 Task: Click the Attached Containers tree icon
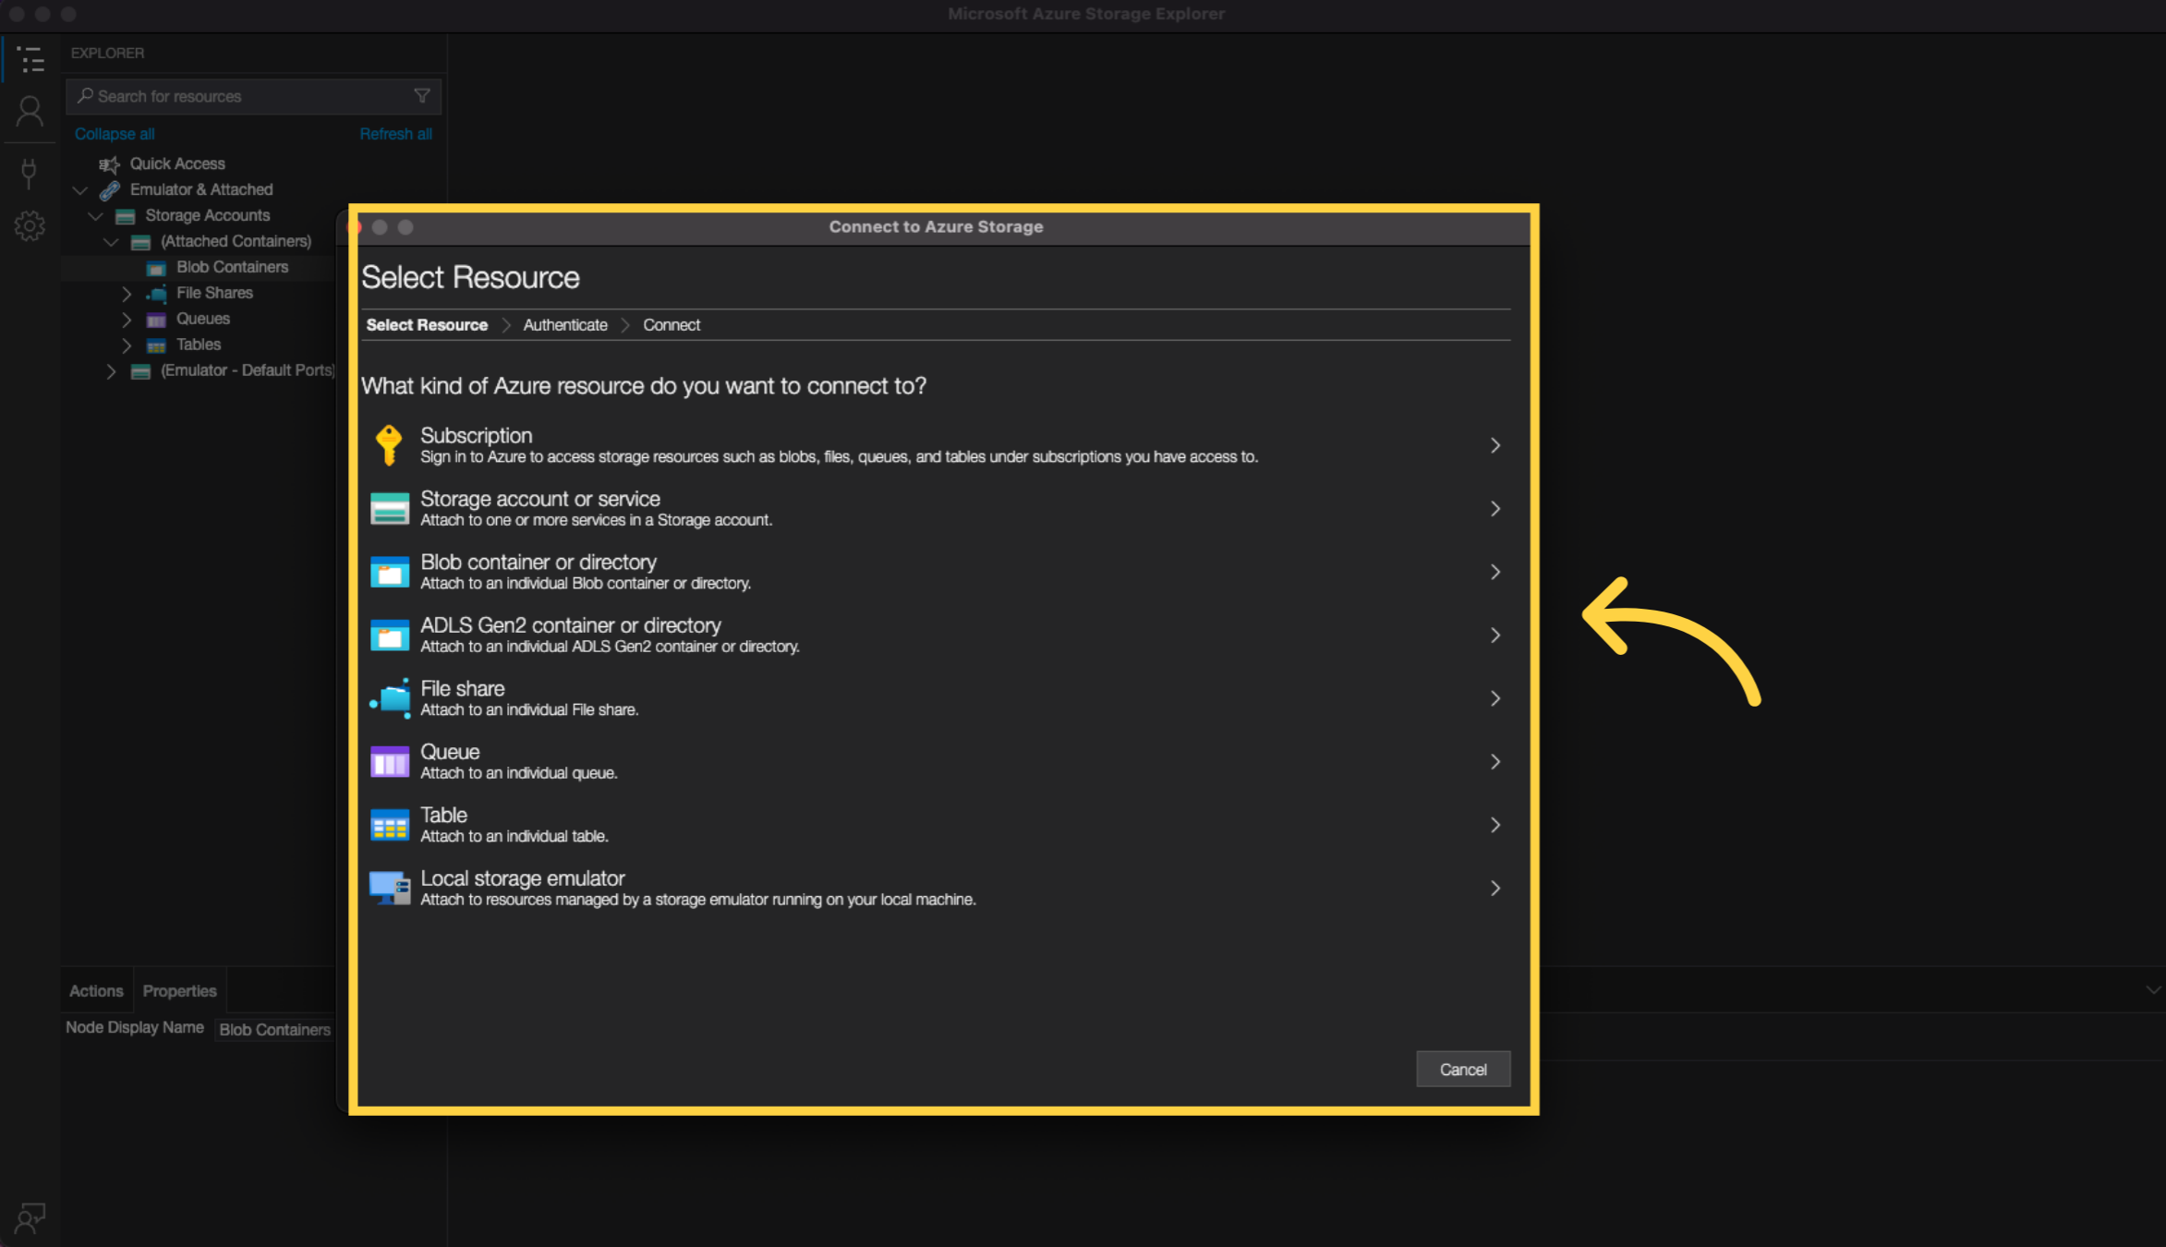coord(140,242)
